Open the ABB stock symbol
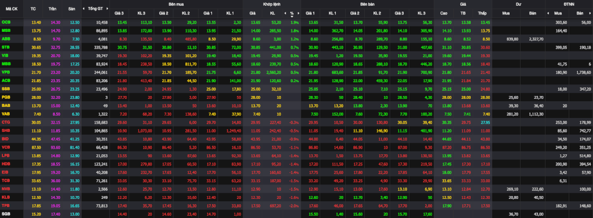The image size is (593, 218). click(x=6, y=39)
